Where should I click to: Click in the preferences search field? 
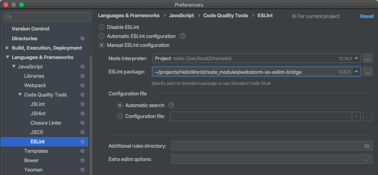[x=47, y=17]
